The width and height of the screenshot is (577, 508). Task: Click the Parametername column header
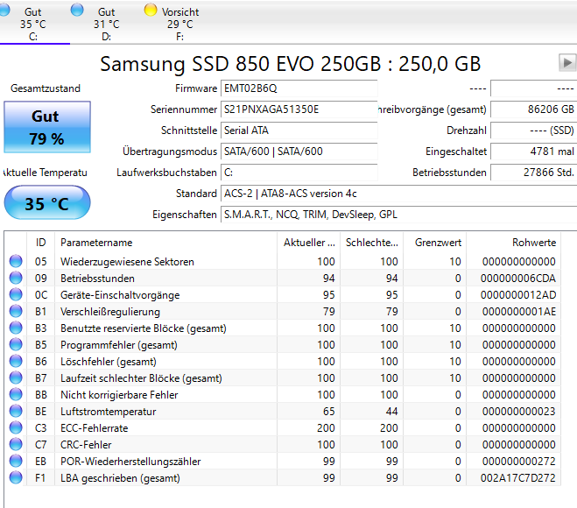(165, 243)
